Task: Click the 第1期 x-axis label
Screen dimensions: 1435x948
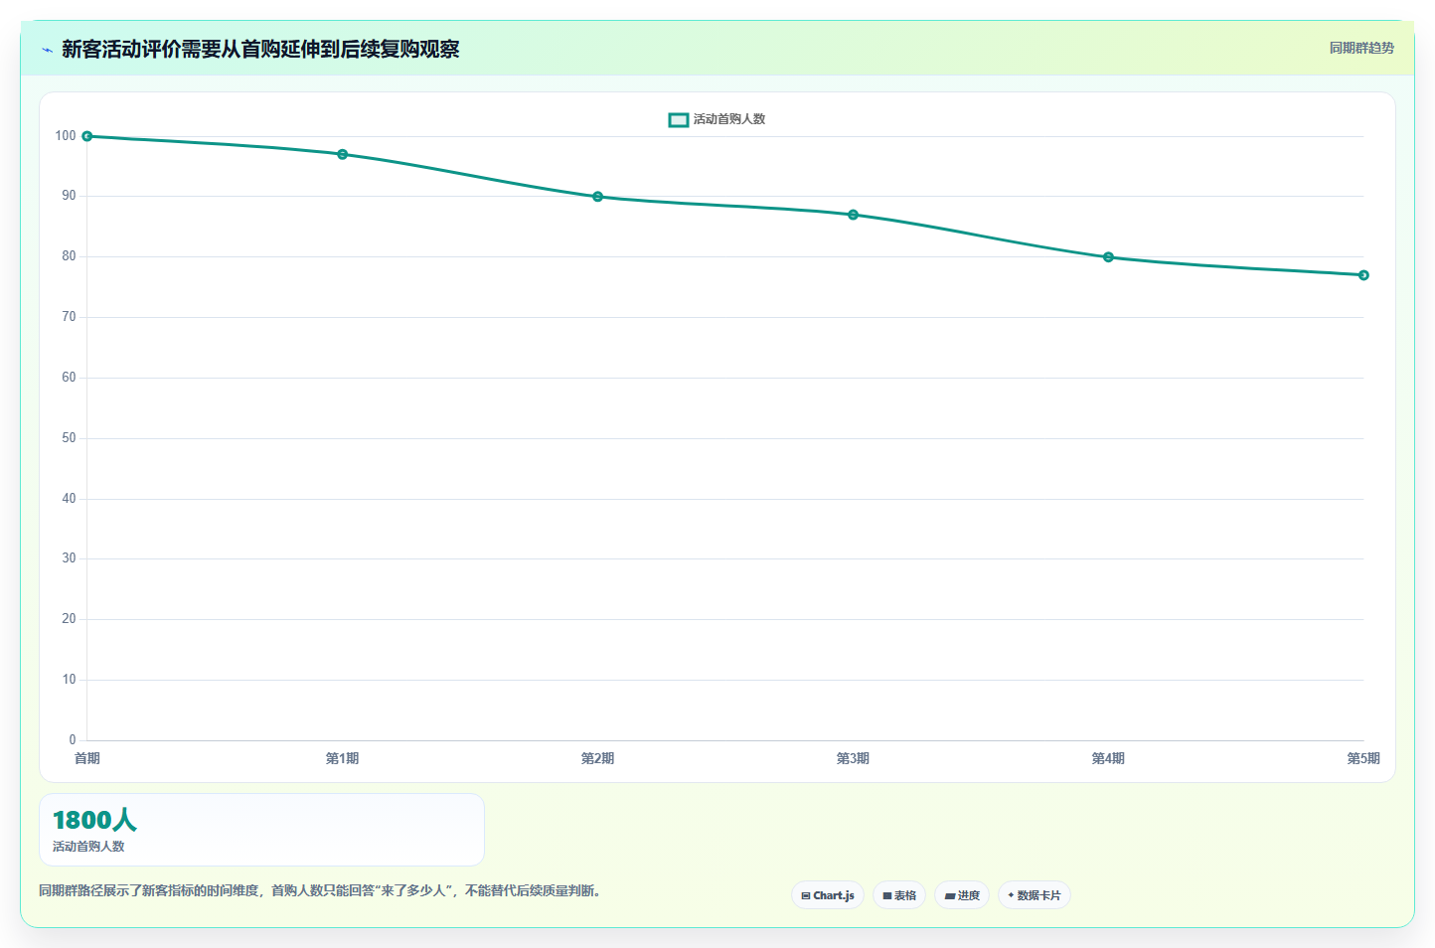Action: (343, 758)
